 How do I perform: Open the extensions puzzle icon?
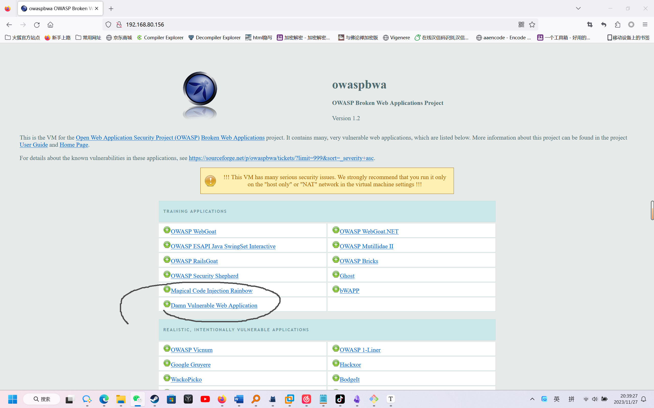tap(617, 24)
